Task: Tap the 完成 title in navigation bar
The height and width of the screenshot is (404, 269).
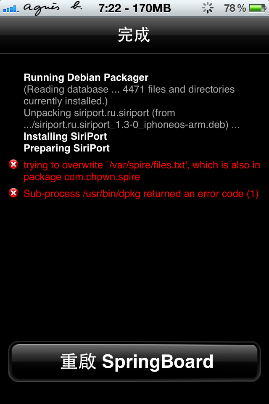Action: coord(134,35)
